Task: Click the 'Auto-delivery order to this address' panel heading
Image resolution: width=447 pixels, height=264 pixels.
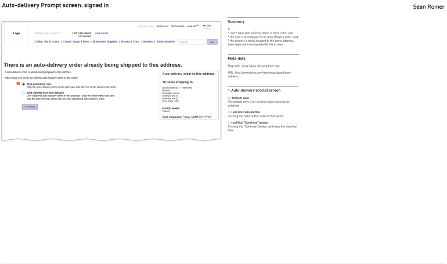Action: click(189, 74)
